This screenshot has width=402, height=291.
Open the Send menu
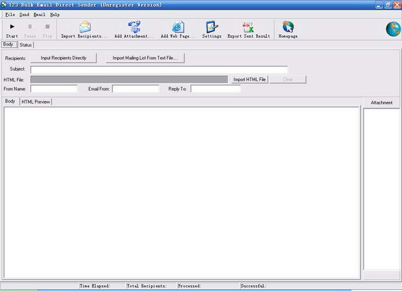pyautogui.click(x=24, y=15)
